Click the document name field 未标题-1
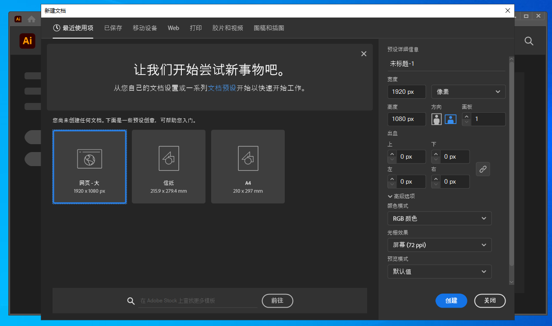 coord(446,64)
